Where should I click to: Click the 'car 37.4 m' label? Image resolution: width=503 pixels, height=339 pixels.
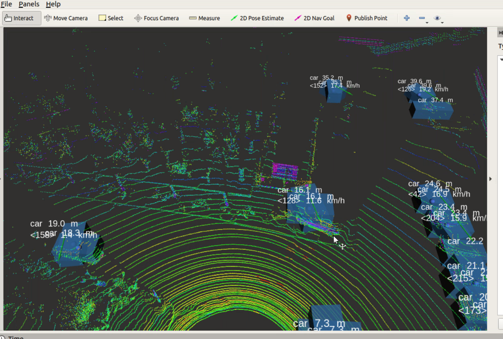click(x=435, y=100)
